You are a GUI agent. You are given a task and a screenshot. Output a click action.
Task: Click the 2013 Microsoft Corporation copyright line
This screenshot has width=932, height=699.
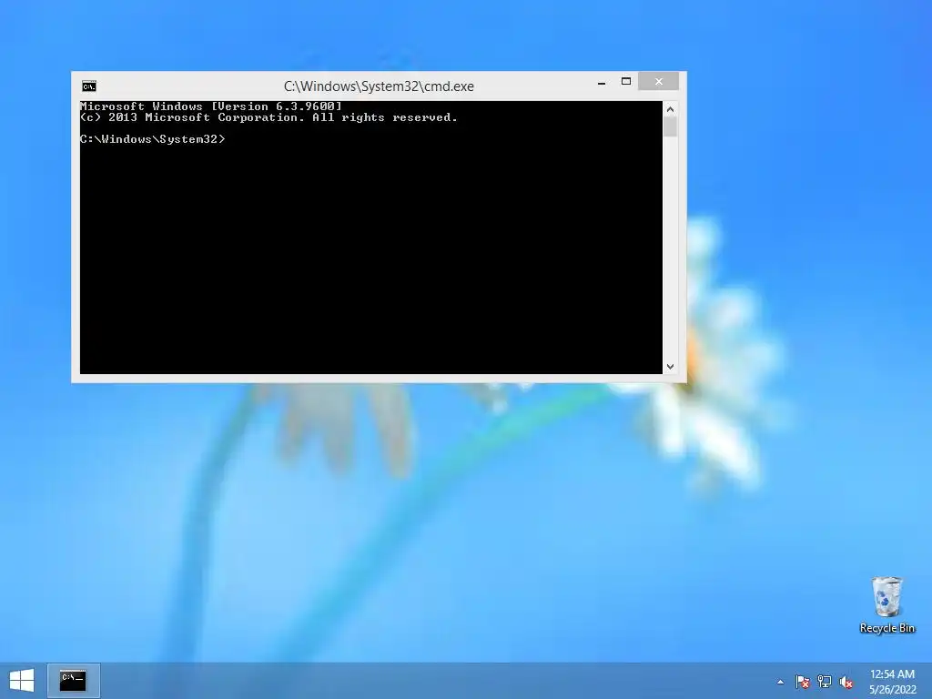(268, 117)
